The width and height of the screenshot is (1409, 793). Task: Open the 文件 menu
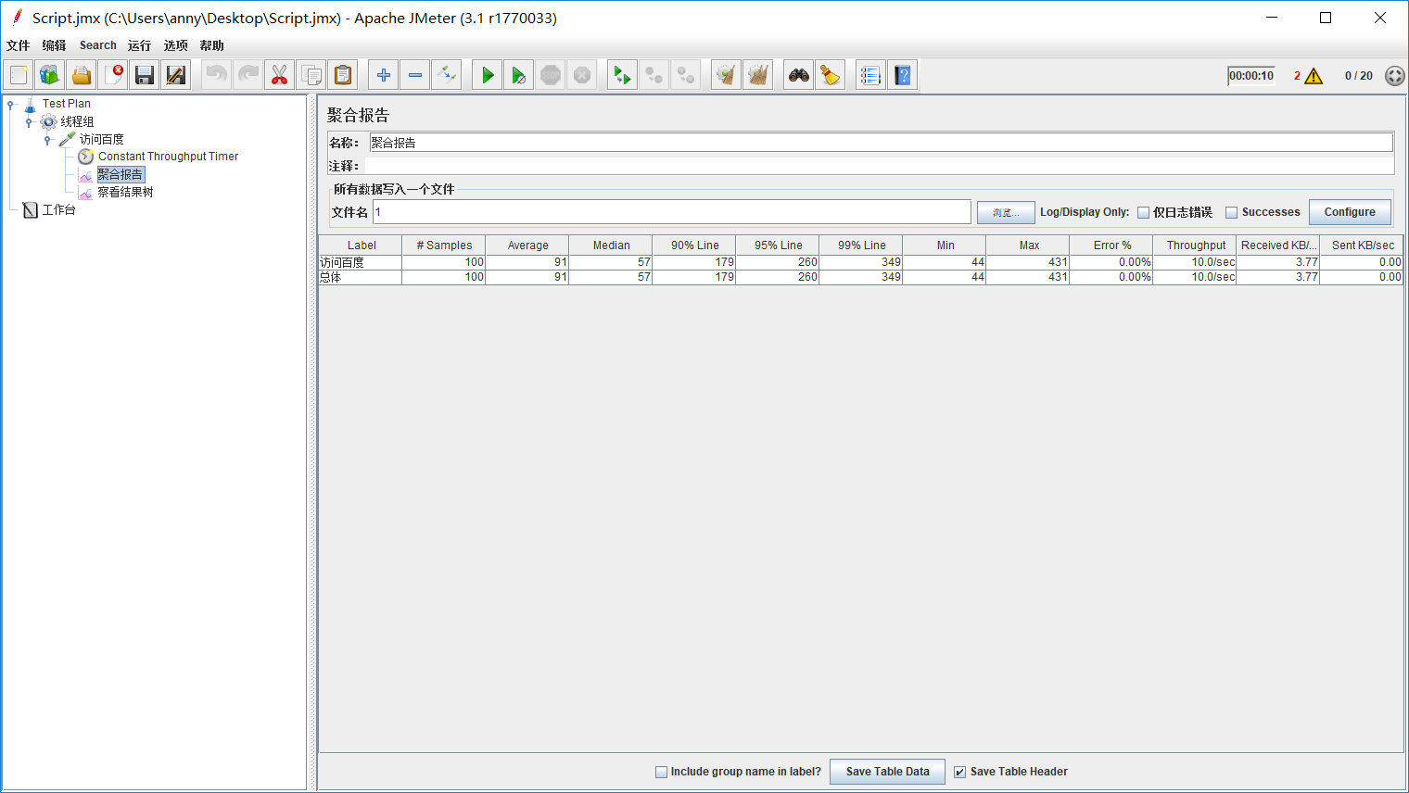pos(19,45)
